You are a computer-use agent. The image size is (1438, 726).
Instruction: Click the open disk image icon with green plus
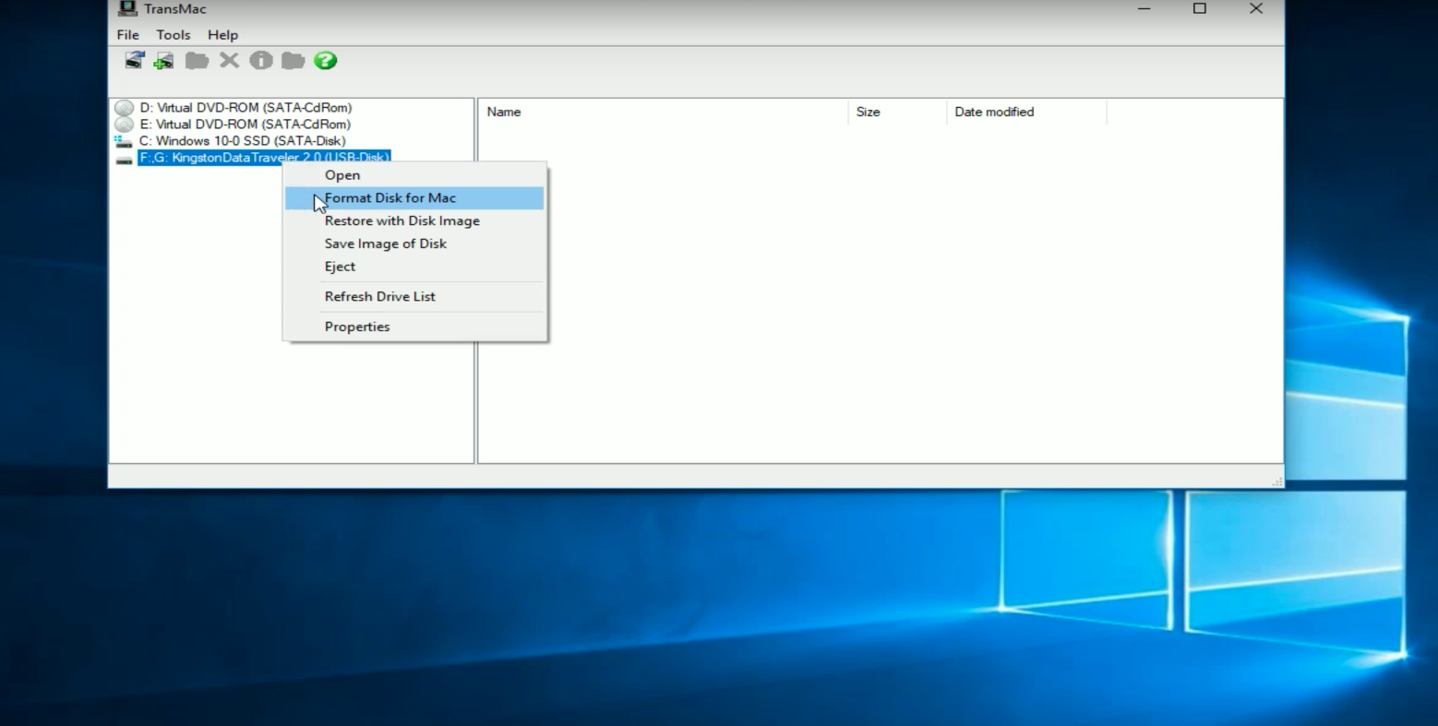click(164, 61)
